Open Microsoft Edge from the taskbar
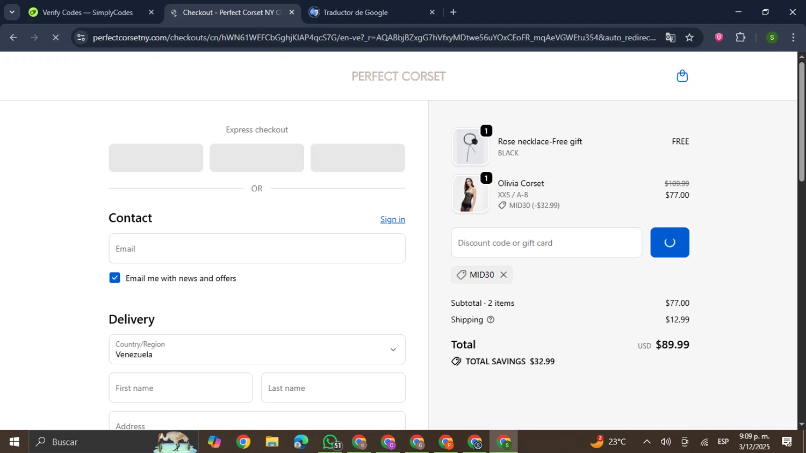 [301, 442]
